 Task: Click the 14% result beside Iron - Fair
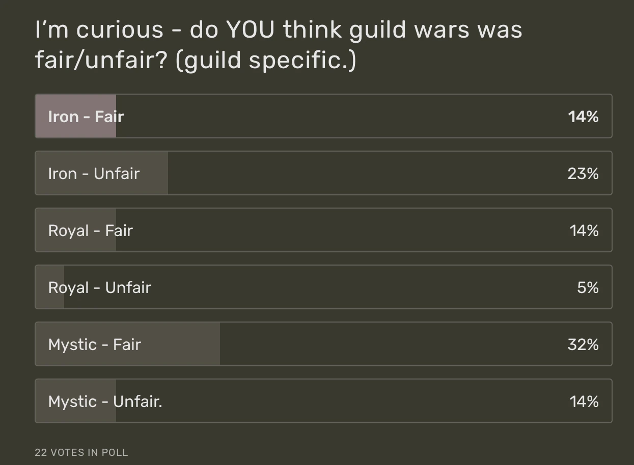point(583,117)
